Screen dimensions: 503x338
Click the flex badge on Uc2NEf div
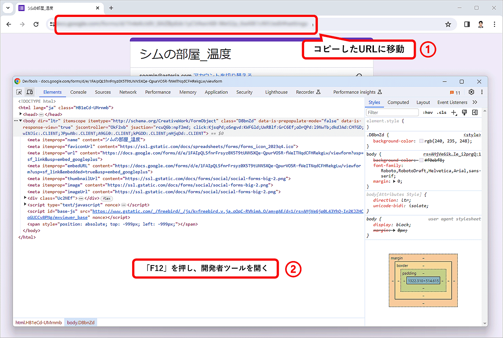[107, 198]
